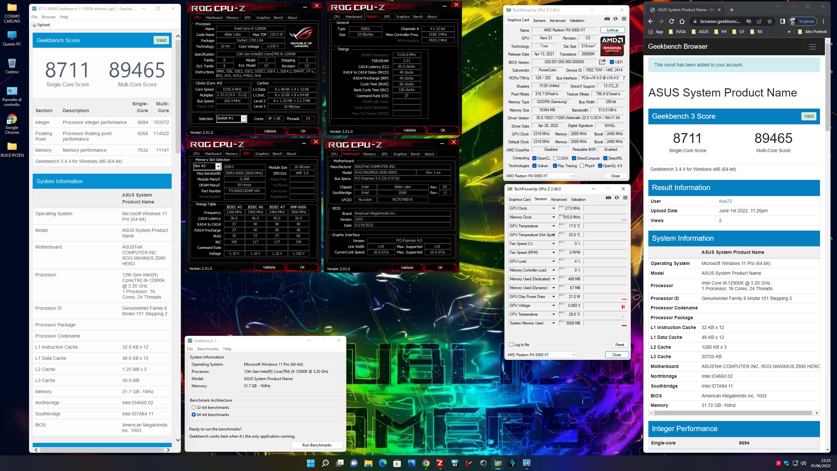Bookmark this page with the star icon

click(770, 21)
